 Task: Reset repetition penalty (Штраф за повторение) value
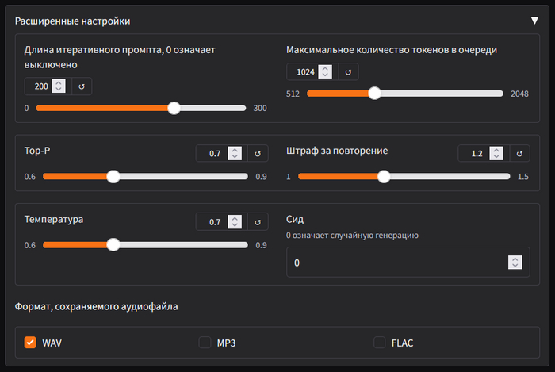519,154
